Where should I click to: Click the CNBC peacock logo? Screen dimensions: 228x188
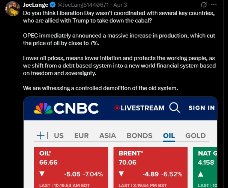[x=43, y=108]
